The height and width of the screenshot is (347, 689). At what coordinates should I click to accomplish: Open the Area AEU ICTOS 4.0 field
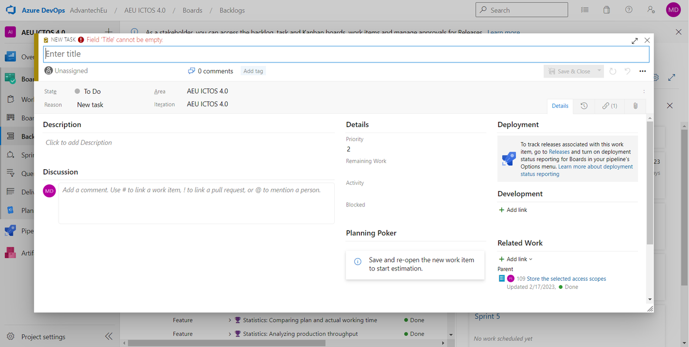point(208,91)
